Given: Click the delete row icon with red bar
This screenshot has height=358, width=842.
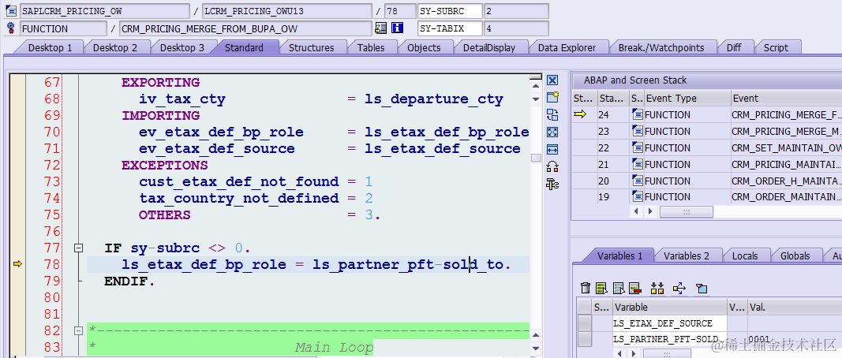Looking at the screenshot, I should click(x=635, y=289).
